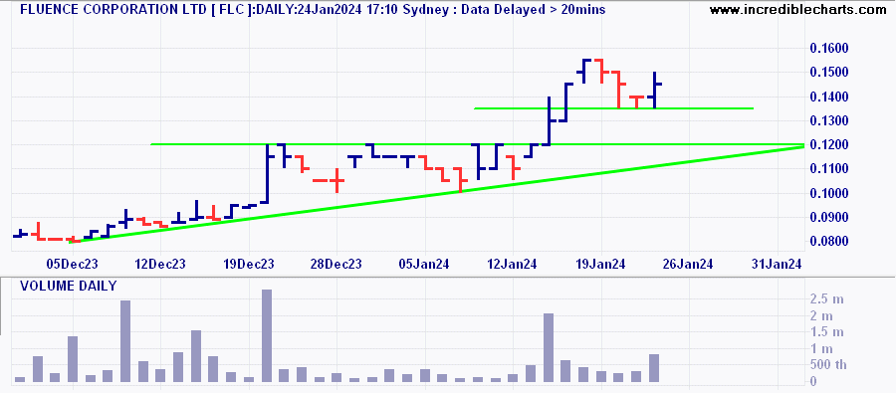Click the 26Jan24 date axis label
The width and height of the screenshot is (896, 393).
(689, 264)
